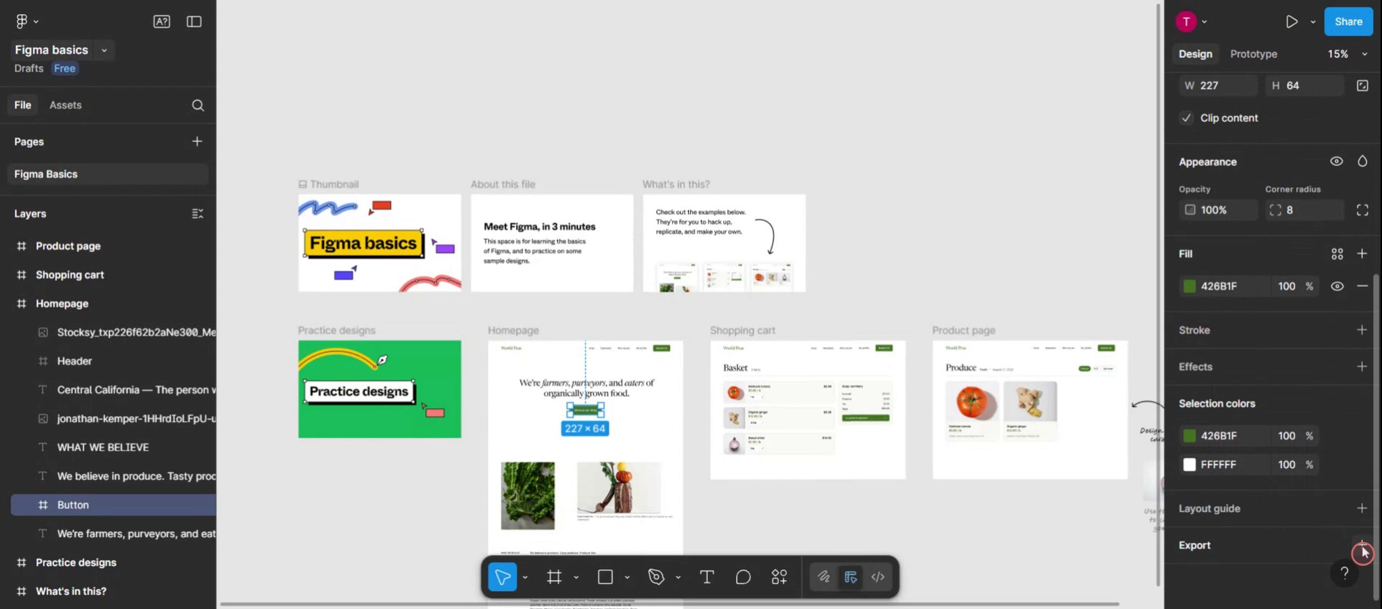The width and height of the screenshot is (1382, 609).
Task: Hide the 426B1F fill with the eye toggle
Action: pyautogui.click(x=1337, y=286)
